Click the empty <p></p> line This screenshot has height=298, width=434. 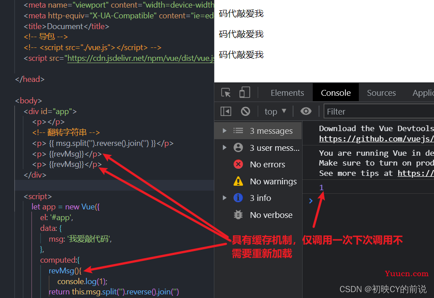[48, 122]
